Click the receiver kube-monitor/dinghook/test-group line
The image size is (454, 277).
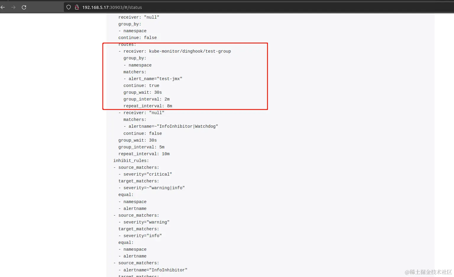tap(177, 51)
